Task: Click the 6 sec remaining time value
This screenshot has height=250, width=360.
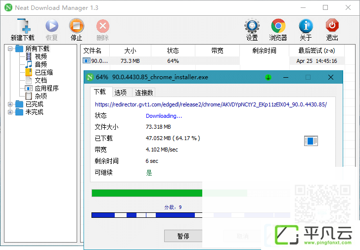Action: pos(152,161)
